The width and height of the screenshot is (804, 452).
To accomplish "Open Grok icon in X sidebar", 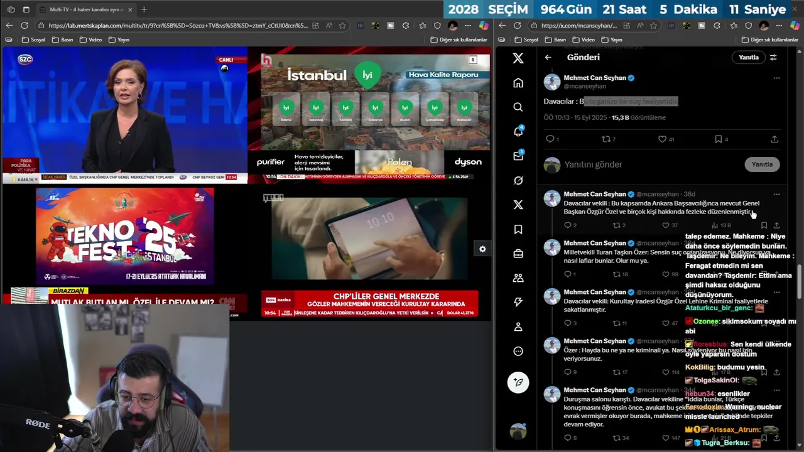I will (x=518, y=180).
